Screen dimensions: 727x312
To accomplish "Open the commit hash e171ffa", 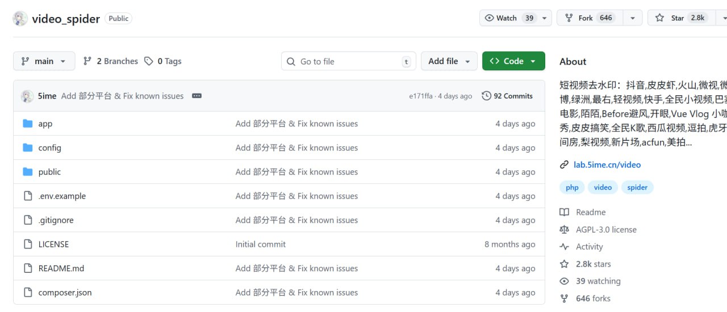I will tap(421, 96).
